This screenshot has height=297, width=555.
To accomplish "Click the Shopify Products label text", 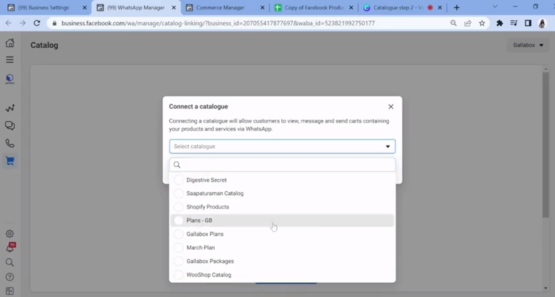I will [208, 207].
